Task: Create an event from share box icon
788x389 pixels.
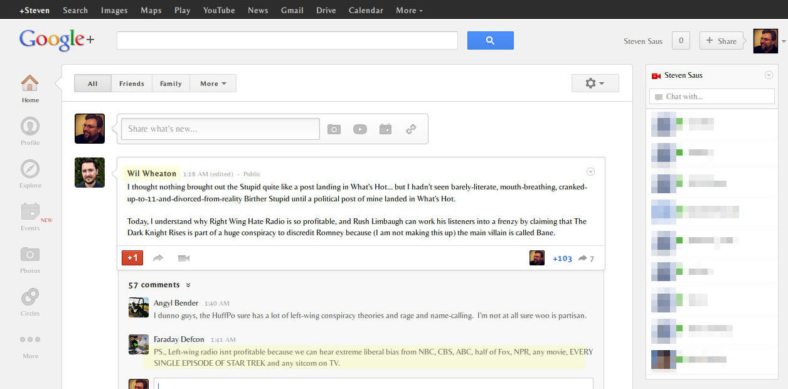Action: click(385, 129)
